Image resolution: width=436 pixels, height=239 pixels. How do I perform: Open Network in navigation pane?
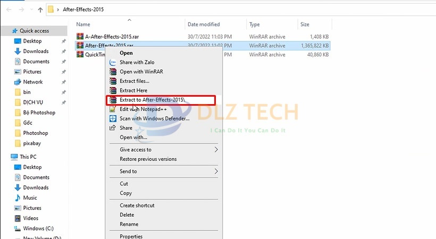pyautogui.click(x=33, y=82)
